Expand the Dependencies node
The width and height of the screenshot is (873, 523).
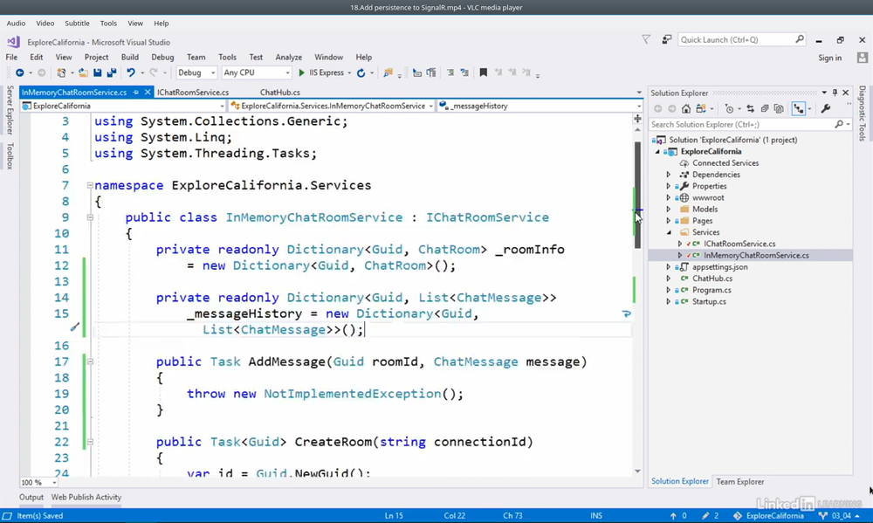[669, 175]
